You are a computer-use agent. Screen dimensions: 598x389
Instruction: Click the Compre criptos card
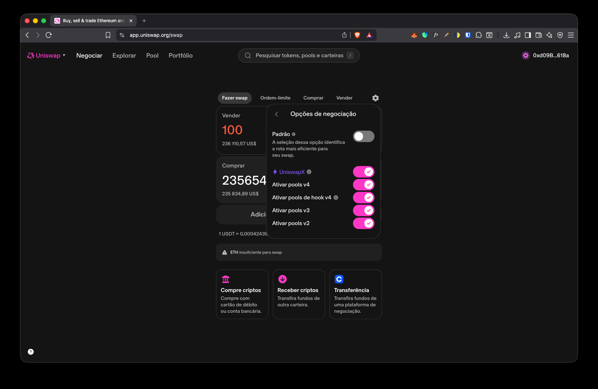242,294
